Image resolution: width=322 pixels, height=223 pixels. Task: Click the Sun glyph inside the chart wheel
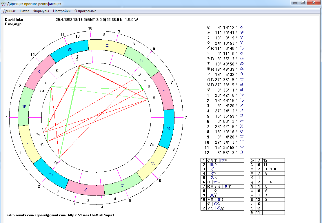(x=139, y=74)
